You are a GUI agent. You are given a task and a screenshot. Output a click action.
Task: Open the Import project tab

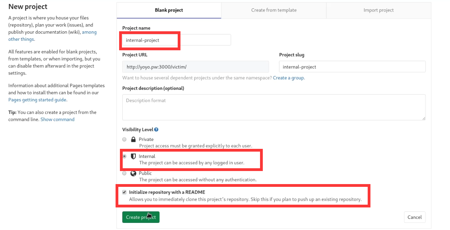378,10
